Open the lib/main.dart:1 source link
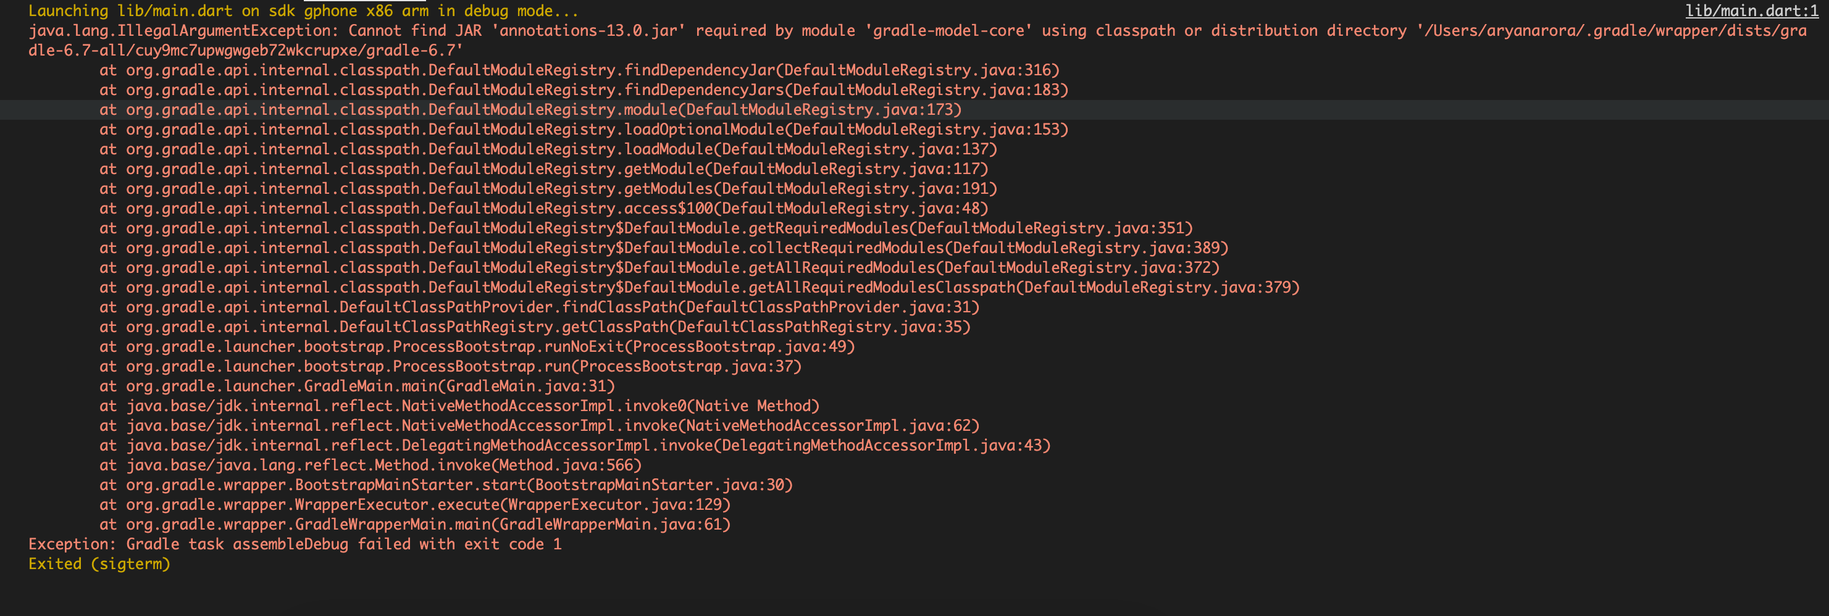 coord(1752,11)
